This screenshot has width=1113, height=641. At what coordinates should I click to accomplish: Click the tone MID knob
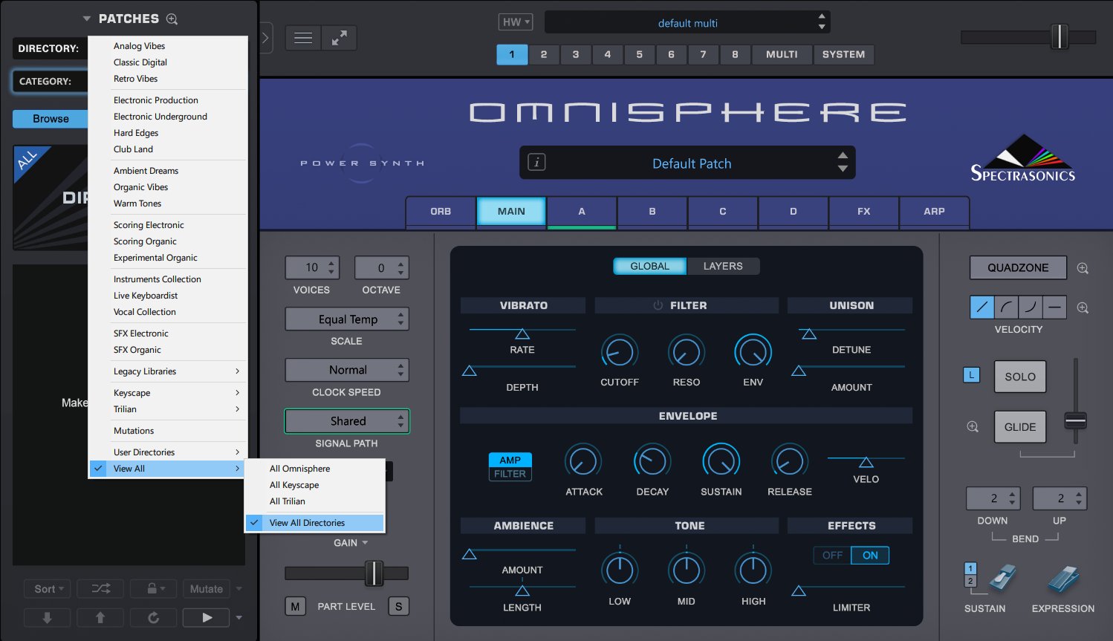(x=686, y=570)
